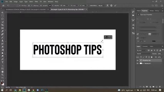Open the layer Fill dropdown arrow
Viewport: 164px width, 92px height.
point(162,57)
